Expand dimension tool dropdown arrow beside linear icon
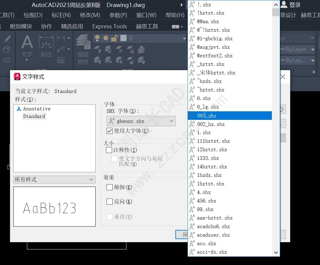320x265 pixels. [69, 38]
